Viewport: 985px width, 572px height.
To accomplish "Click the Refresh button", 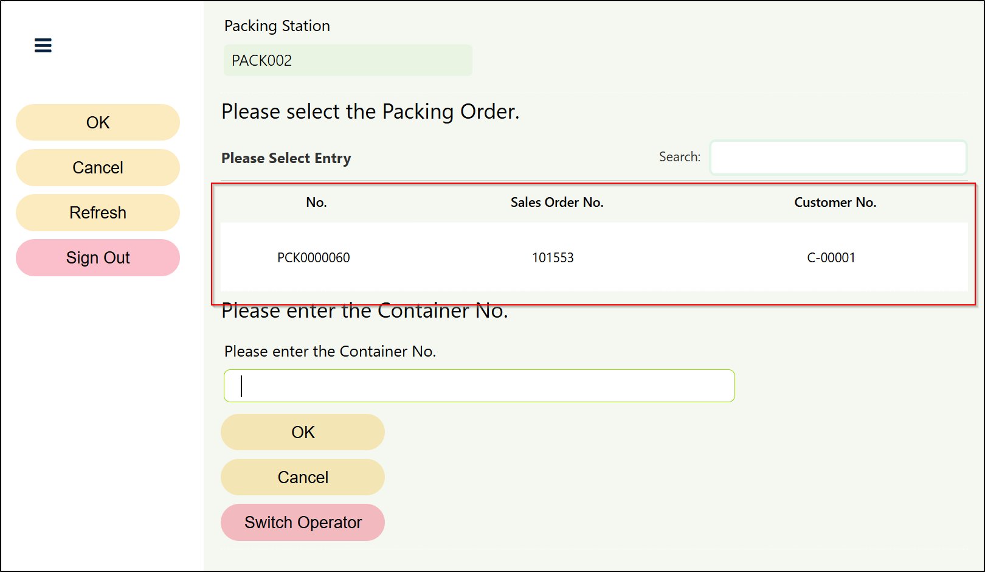I will (x=98, y=213).
